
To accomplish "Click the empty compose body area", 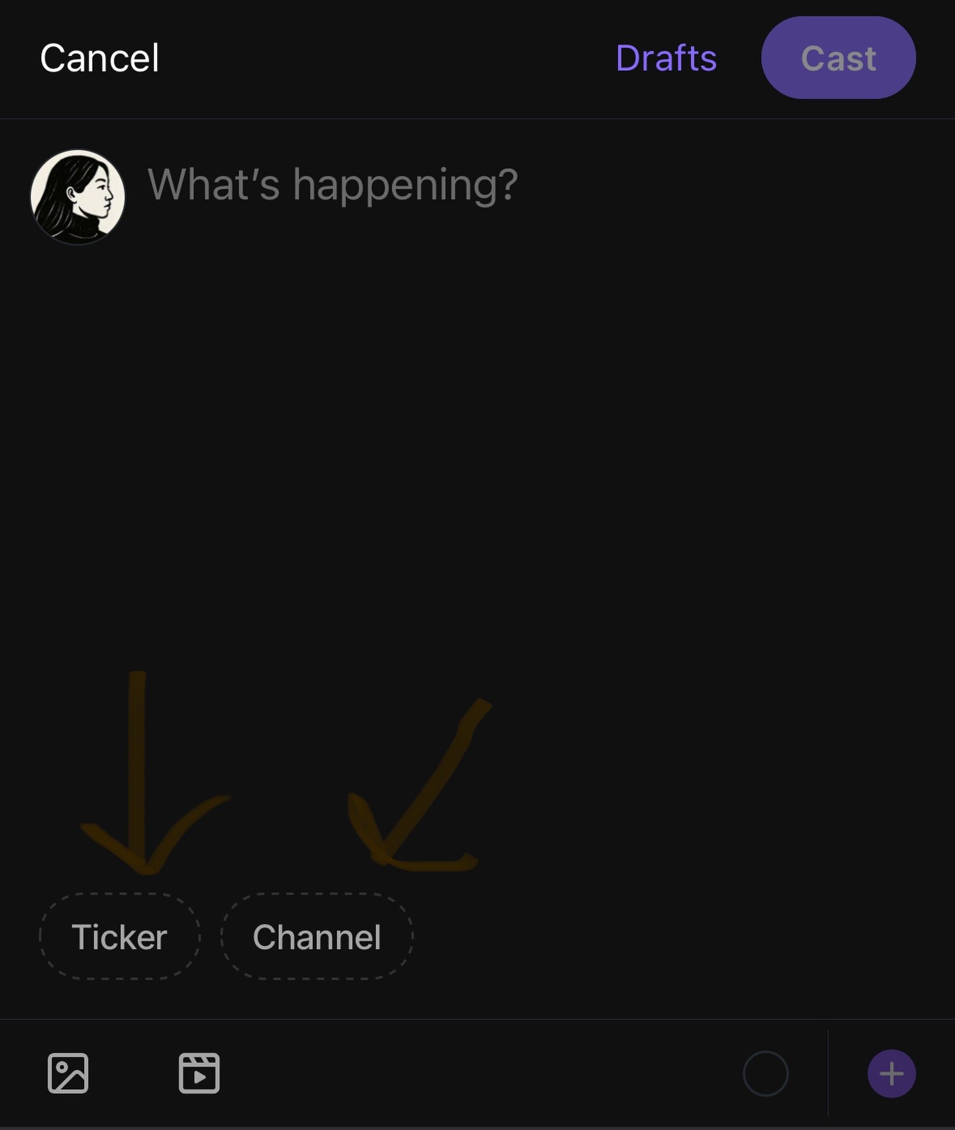I will pos(477,452).
